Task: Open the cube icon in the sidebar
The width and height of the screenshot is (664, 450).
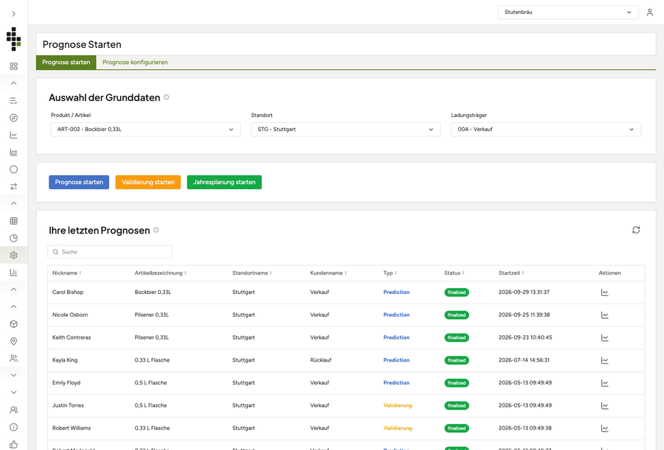Action: [13, 324]
